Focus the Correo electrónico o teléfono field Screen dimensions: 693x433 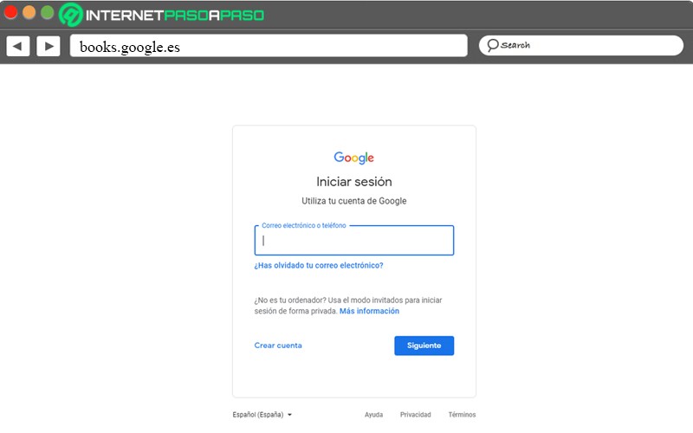click(x=353, y=241)
